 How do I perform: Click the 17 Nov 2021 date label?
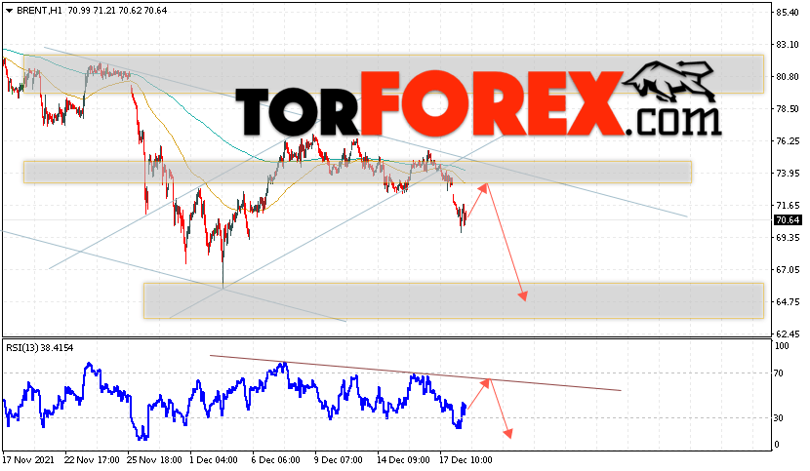pos(28,459)
